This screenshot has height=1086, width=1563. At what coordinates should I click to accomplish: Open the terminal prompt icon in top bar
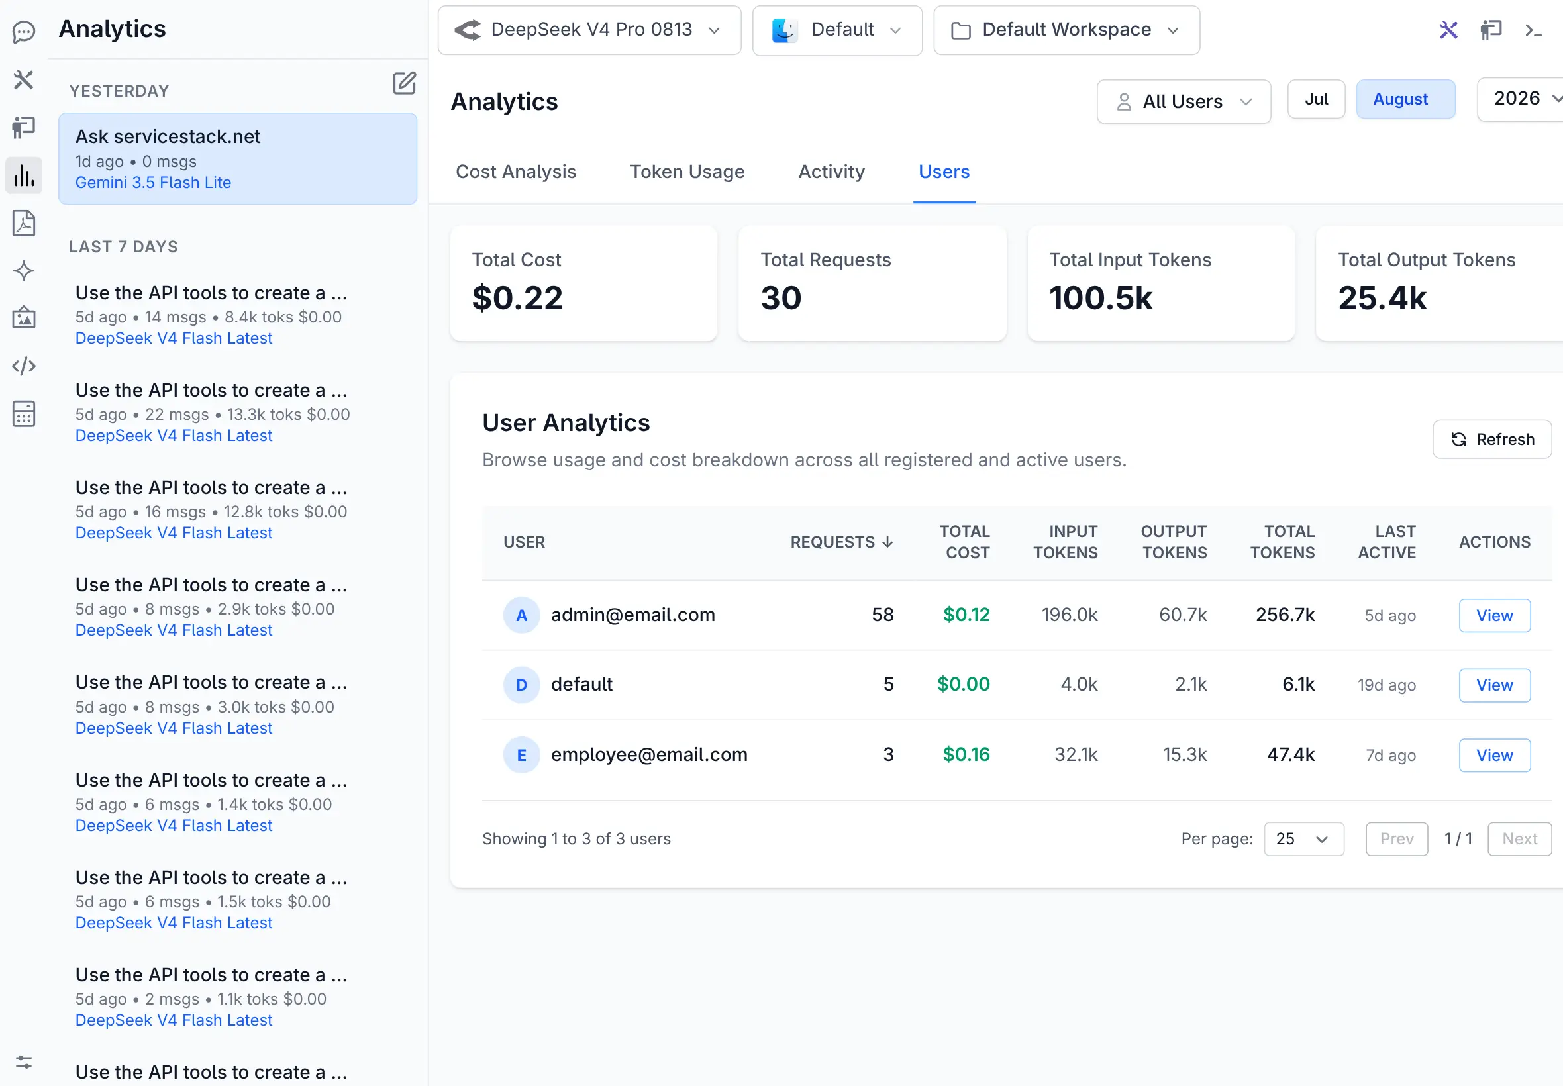pos(1533,30)
